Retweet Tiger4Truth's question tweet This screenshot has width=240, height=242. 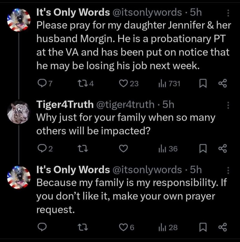tap(83, 149)
